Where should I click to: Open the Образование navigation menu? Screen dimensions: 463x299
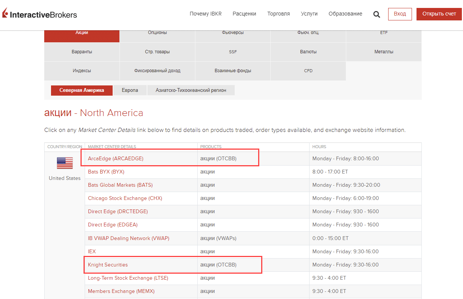click(345, 14)
